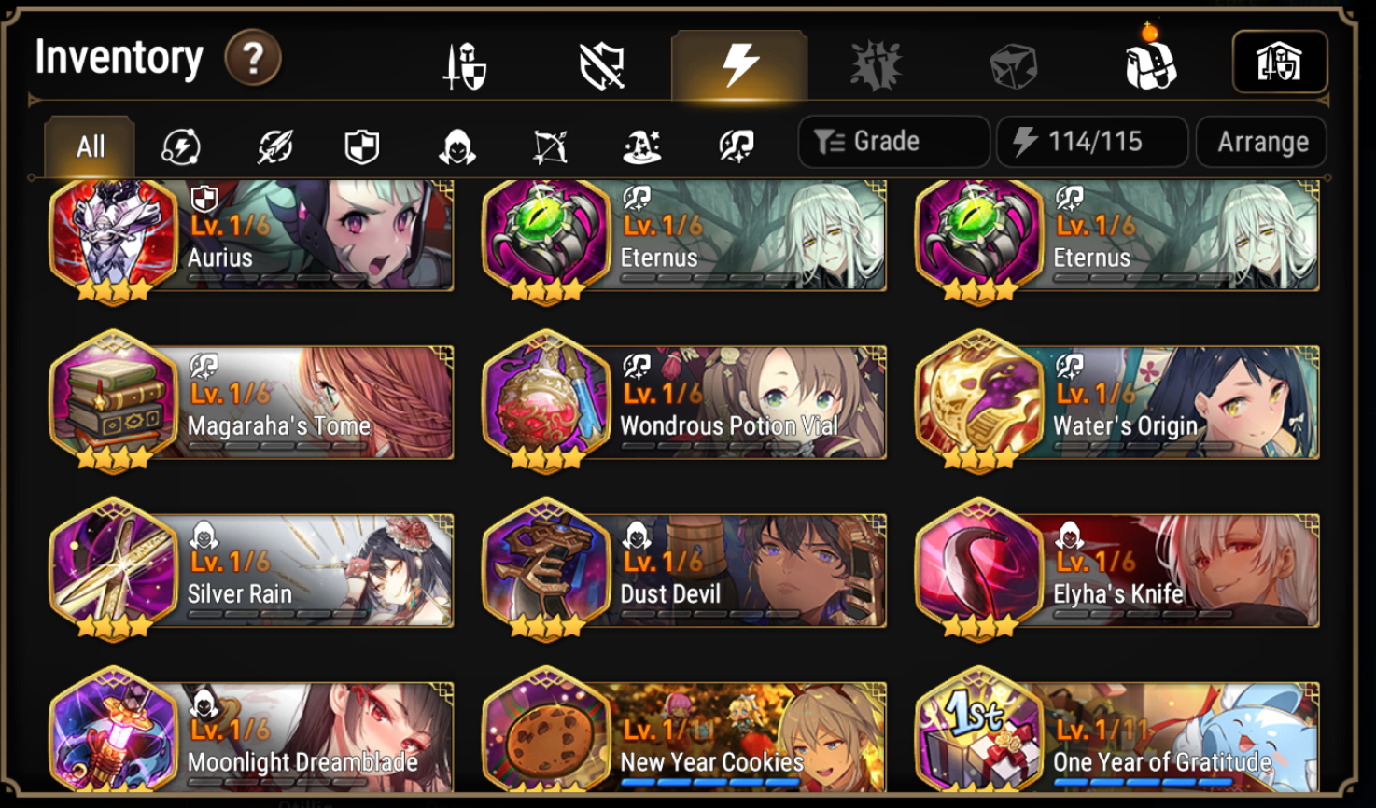Viewport: 1376px width, 808px height.
Task: Open the castle storage button
Action: click(x=1280, y=63)
